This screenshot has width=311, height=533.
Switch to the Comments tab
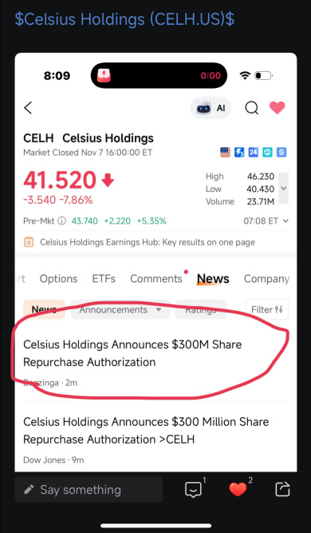click(x=156, y=279)
